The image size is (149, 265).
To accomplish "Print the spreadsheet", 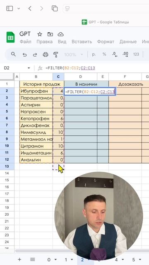I will (46, 55).
